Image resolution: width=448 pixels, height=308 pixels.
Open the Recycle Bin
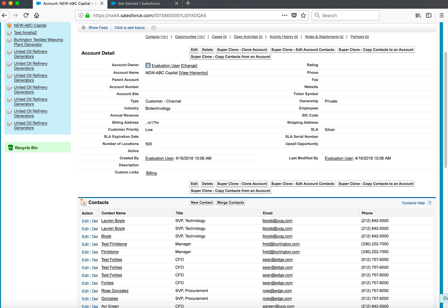tap(26, 148)
